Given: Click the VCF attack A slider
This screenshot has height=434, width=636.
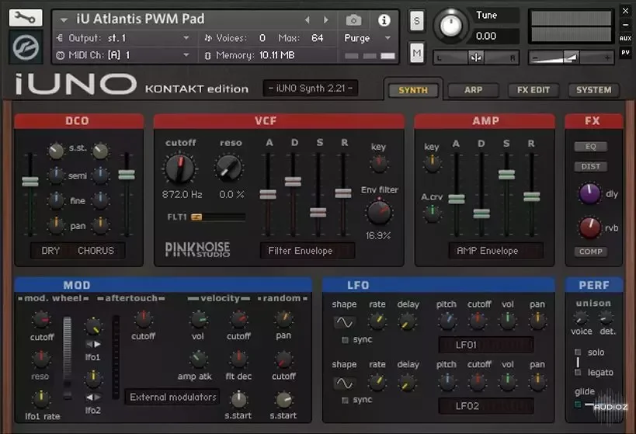Looking at the screenshot, I should (x=268, y=194).
